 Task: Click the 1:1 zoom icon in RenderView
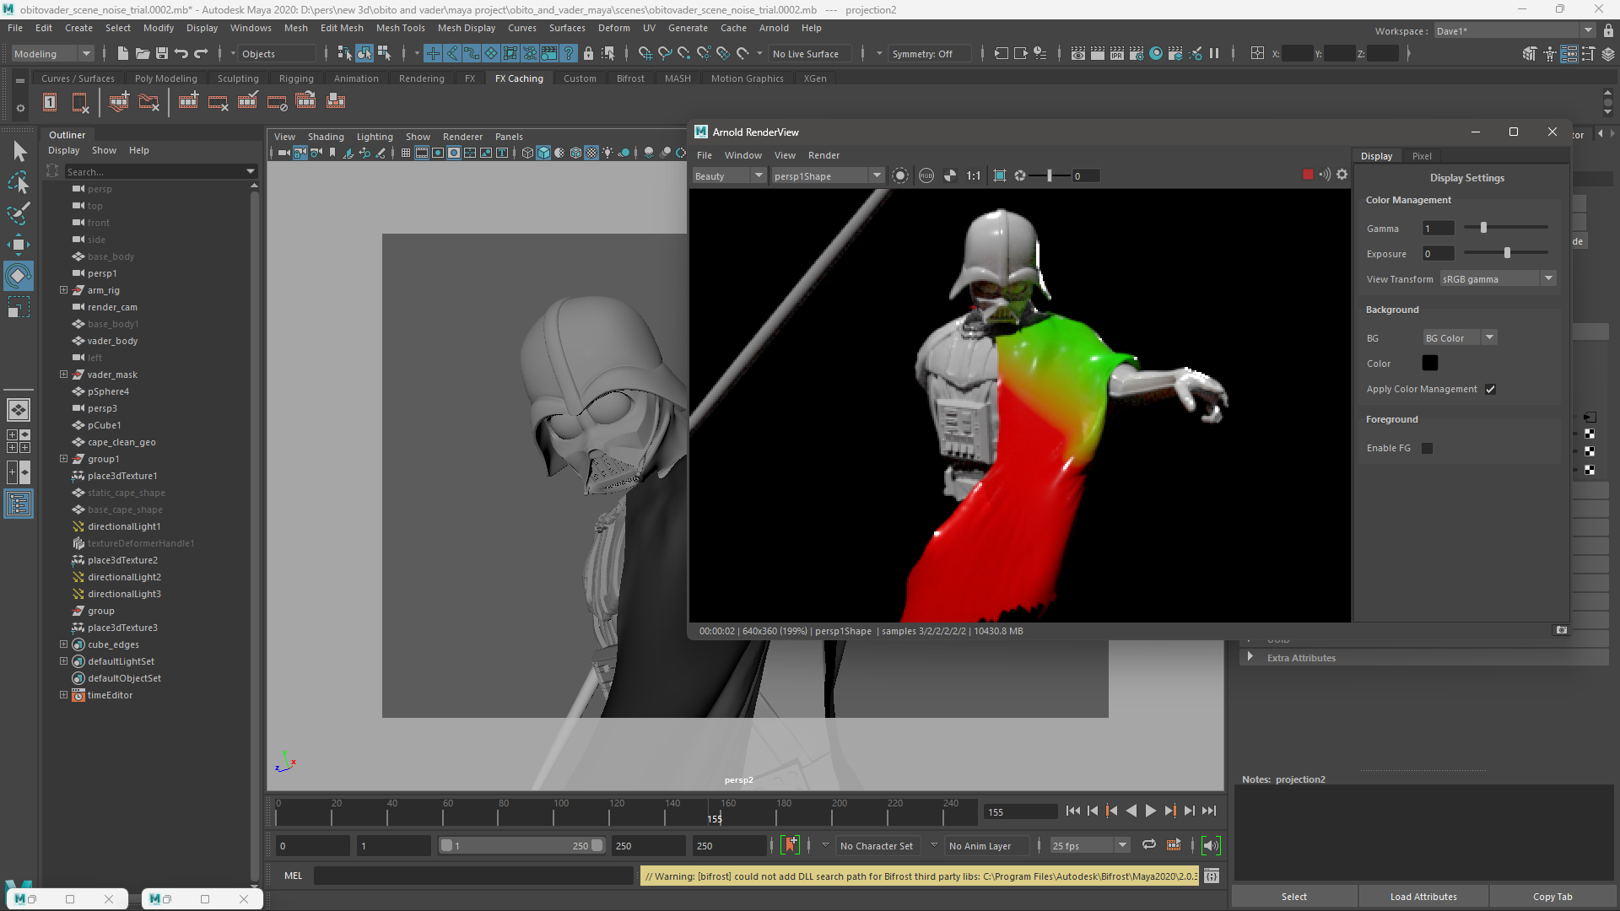click(973, 175)
